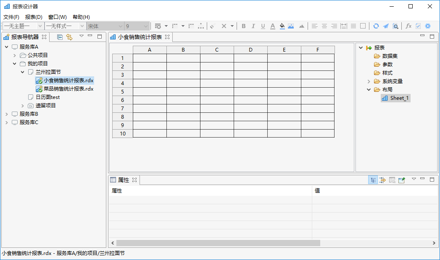Open the fx formula editor icon
440x260 pixels.
[408, 26]
